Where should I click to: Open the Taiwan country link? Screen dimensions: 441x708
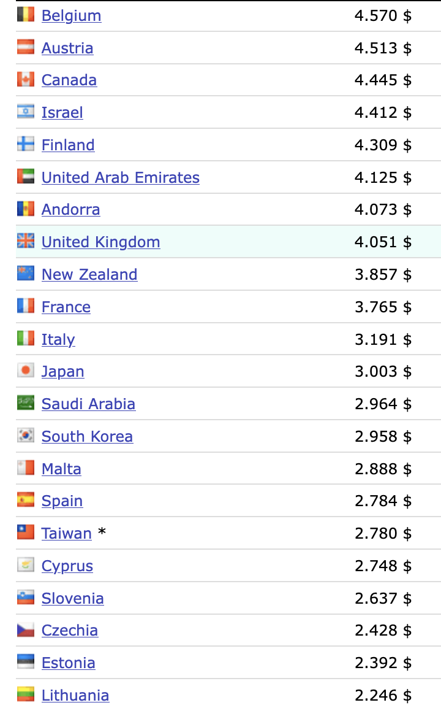coord(66,534)
